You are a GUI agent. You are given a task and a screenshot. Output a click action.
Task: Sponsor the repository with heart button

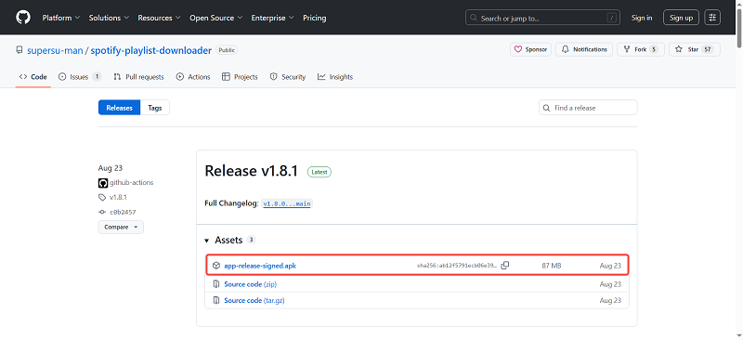(x=530, y=49)
